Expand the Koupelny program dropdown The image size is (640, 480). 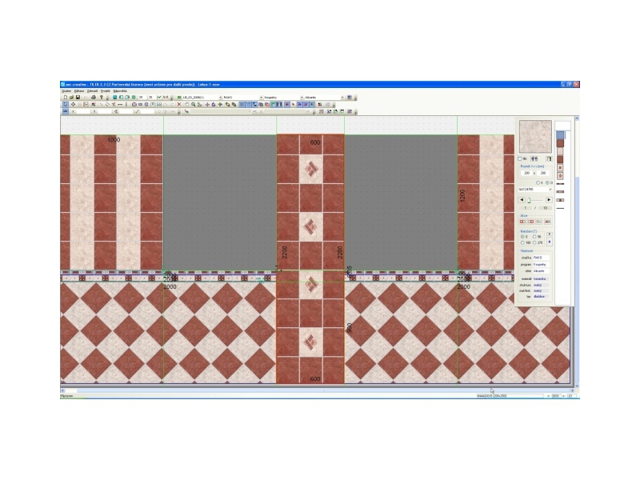coord(299,98)
